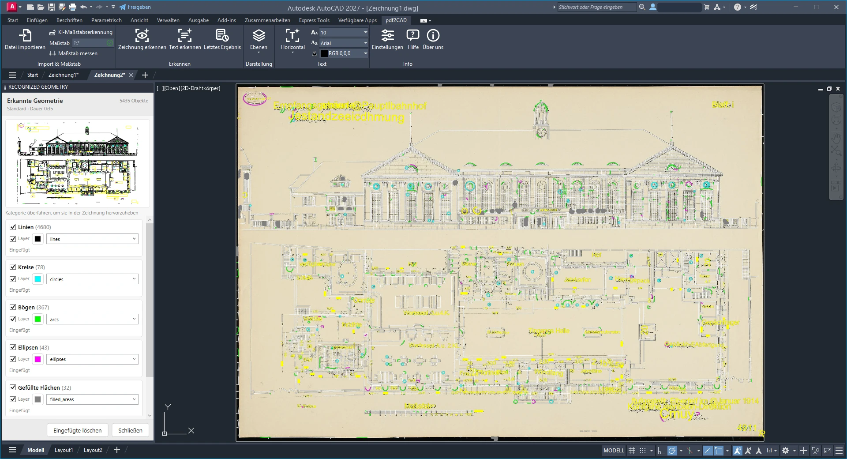Toggle the Bögen category checkbox
847x459 pixels.
tap(13, 307)
